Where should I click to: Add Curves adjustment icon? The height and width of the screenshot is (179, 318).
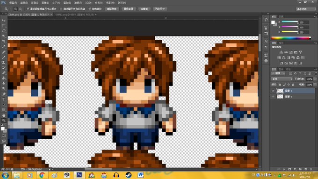[x=291, y=52]
